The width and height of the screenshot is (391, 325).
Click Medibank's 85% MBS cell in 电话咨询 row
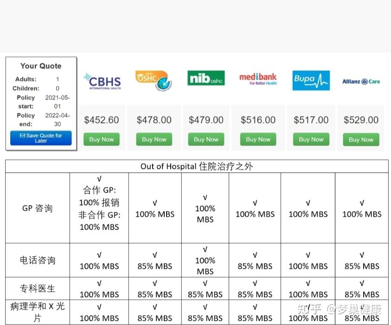pos(255,261)
